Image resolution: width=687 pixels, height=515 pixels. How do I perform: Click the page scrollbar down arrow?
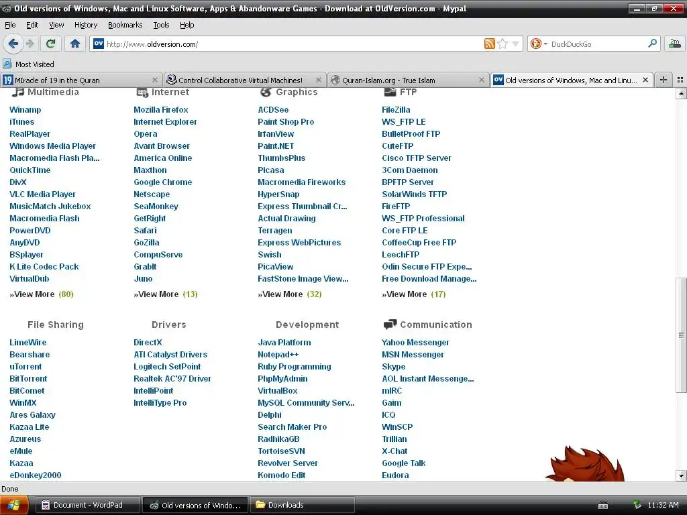(682, 476)
